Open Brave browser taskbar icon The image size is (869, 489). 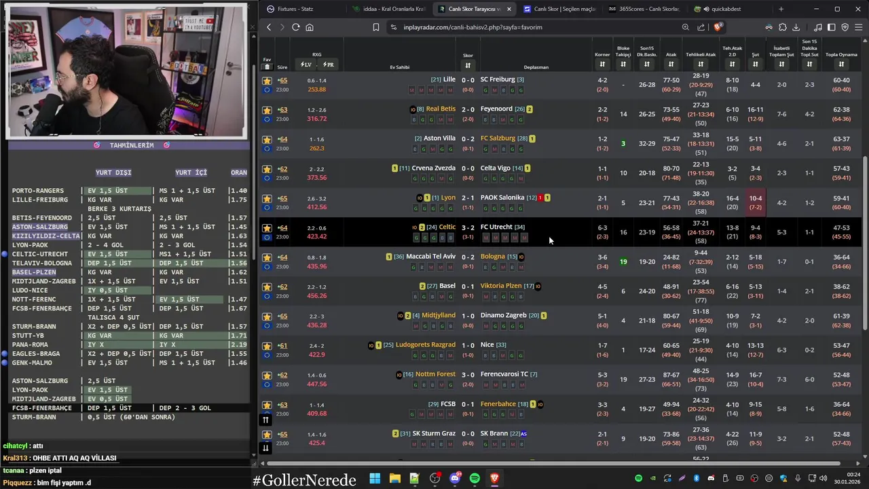[x=494, y=478]
